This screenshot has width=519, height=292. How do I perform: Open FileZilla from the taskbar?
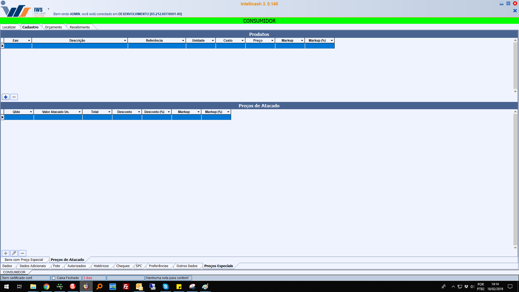[x=126, y=287]
